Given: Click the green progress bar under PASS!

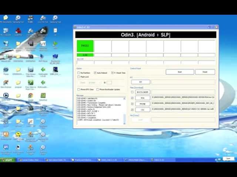Looking at the screenshot, I should tap(85, 55).
